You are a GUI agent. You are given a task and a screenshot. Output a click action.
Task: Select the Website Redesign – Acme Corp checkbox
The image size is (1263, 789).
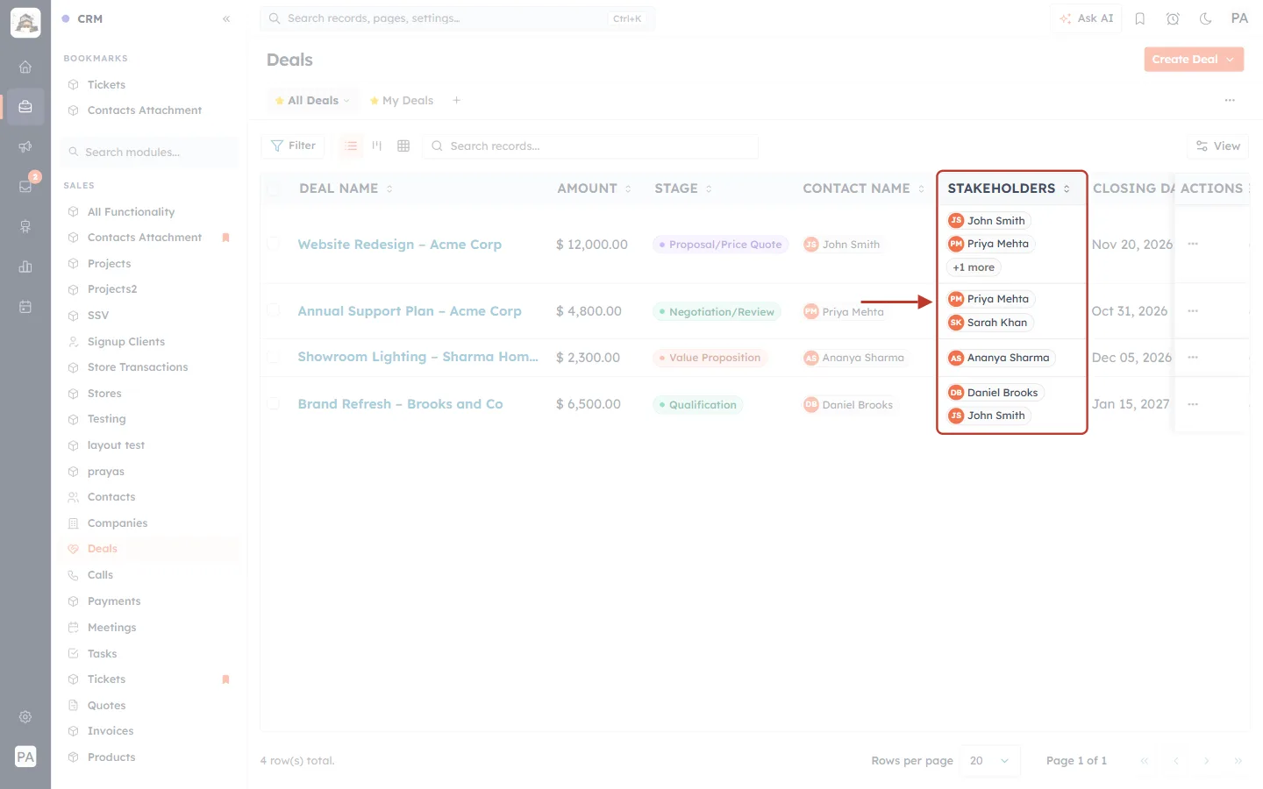(x=274, y=244)
